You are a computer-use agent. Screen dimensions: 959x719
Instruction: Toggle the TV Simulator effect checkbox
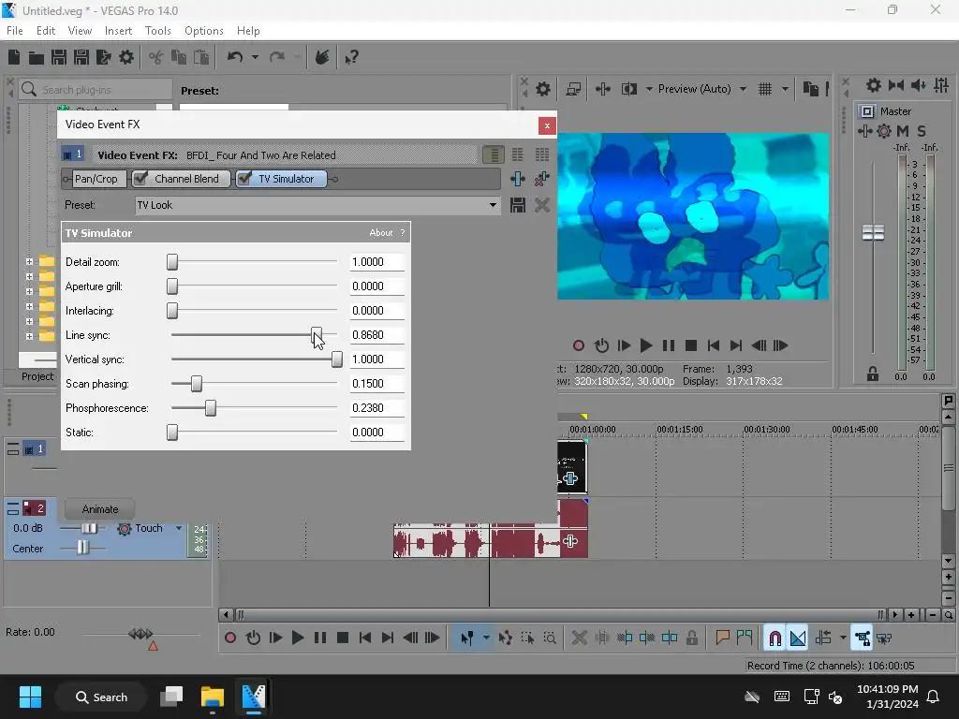(244, 179)
